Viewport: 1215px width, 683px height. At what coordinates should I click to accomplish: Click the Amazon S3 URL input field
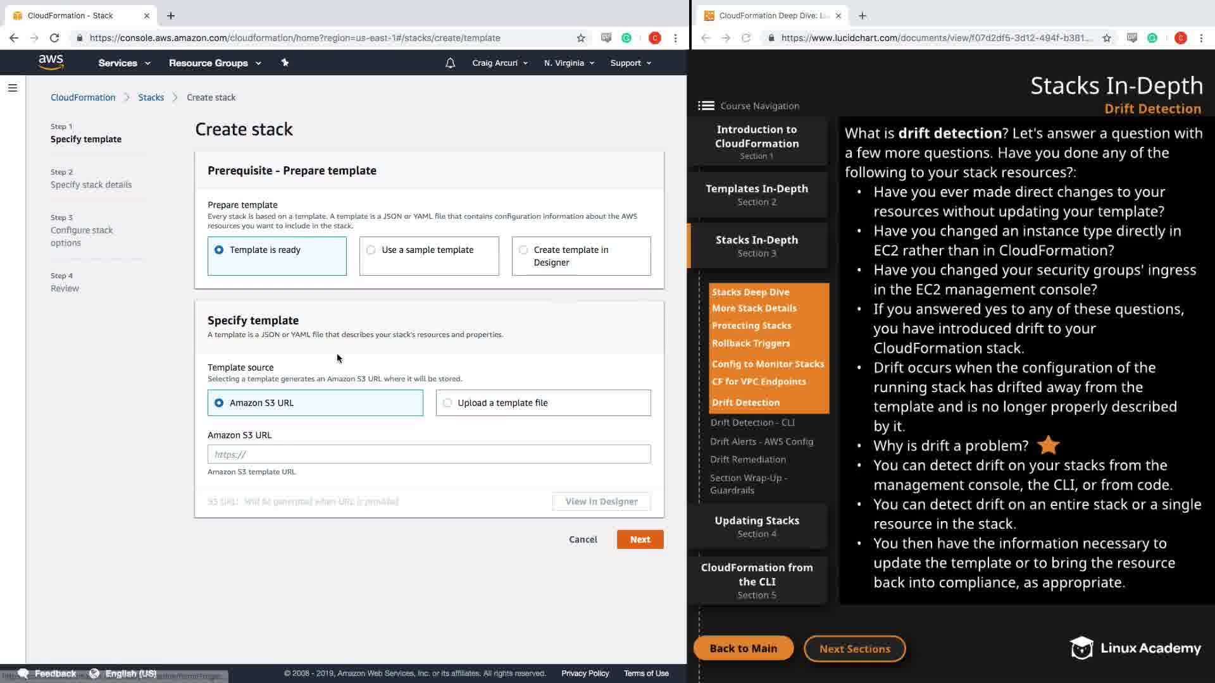click(x=428, y=454)
